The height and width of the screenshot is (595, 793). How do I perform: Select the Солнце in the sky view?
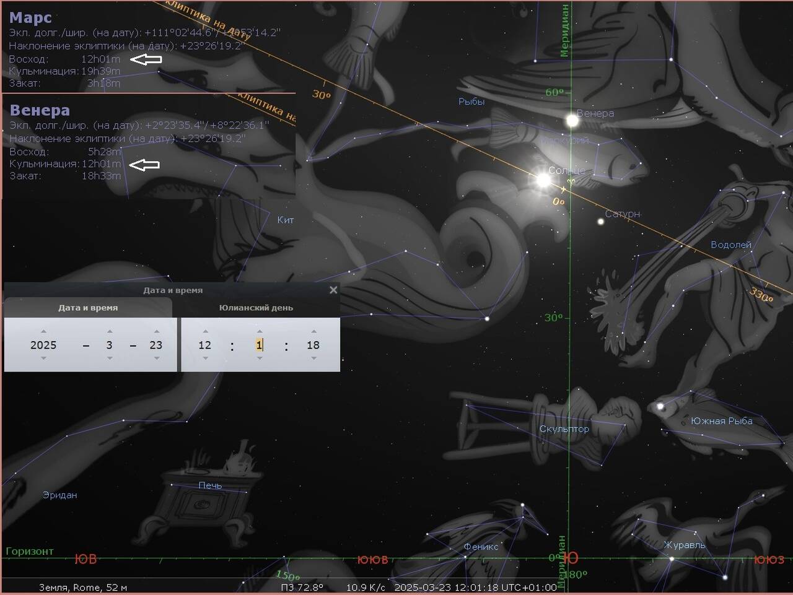click(x=543, y=180)
